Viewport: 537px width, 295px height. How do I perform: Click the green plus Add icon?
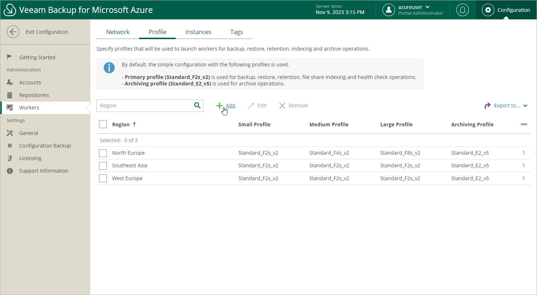pos(219,106)
